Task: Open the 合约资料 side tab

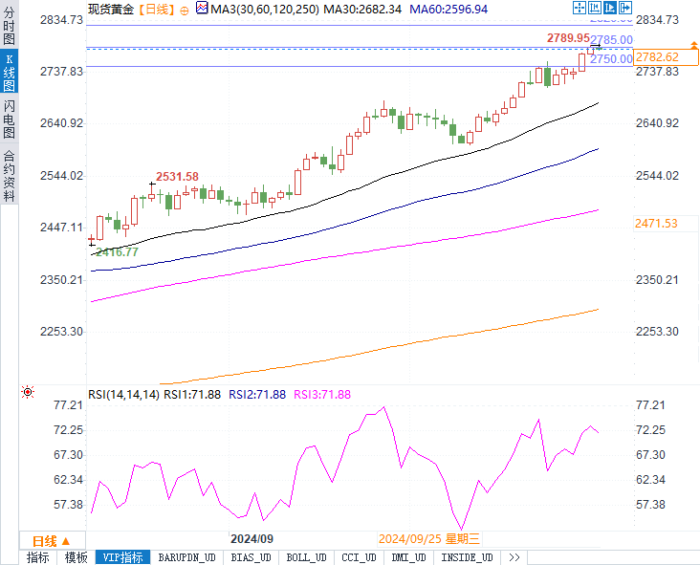Action: click(9, 176)
